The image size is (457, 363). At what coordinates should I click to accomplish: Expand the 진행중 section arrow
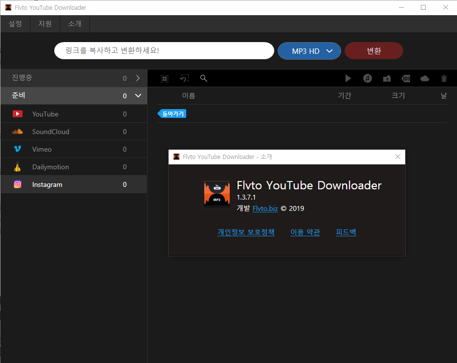(138, 78)
